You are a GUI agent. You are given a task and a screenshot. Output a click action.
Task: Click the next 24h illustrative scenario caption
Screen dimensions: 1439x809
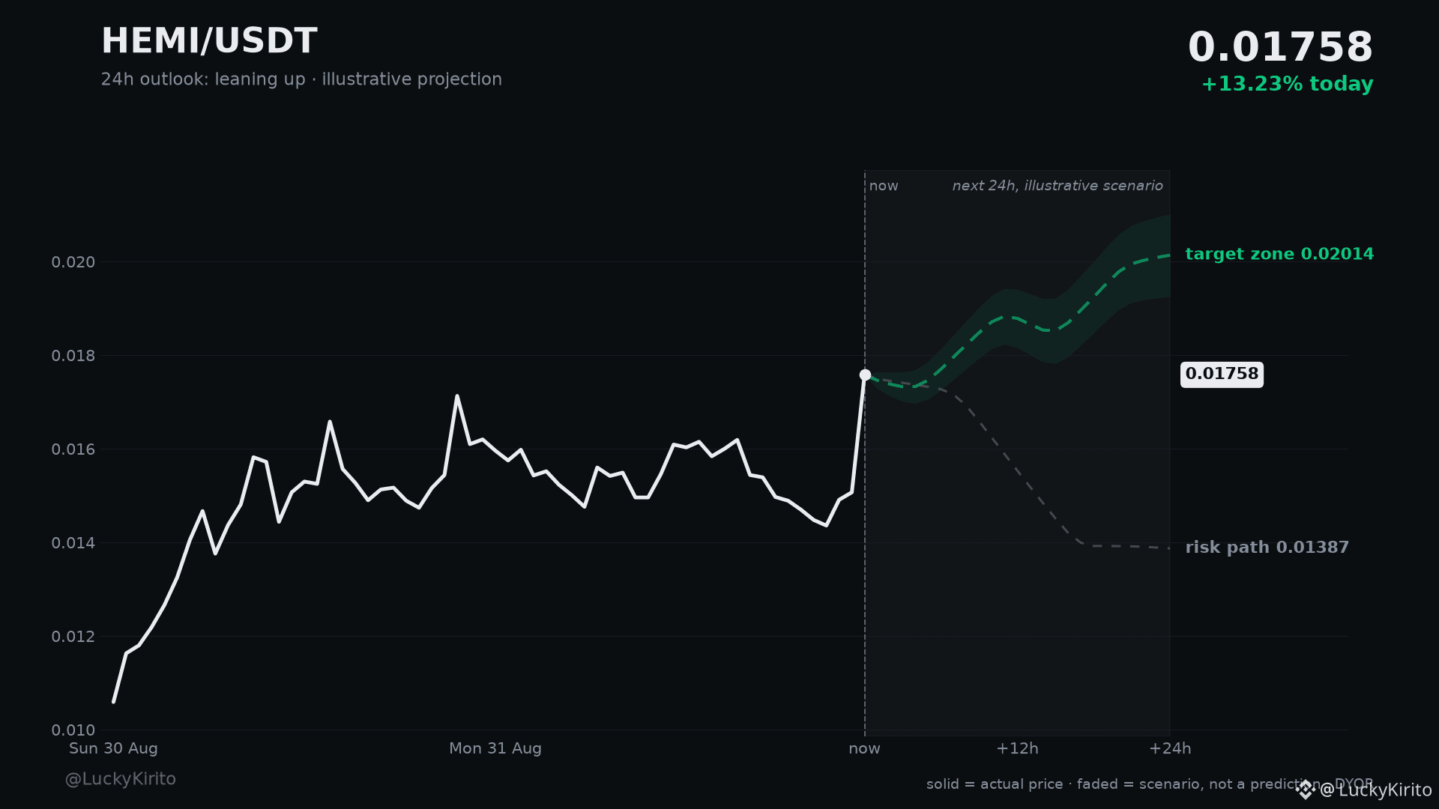click(1058, 186)
